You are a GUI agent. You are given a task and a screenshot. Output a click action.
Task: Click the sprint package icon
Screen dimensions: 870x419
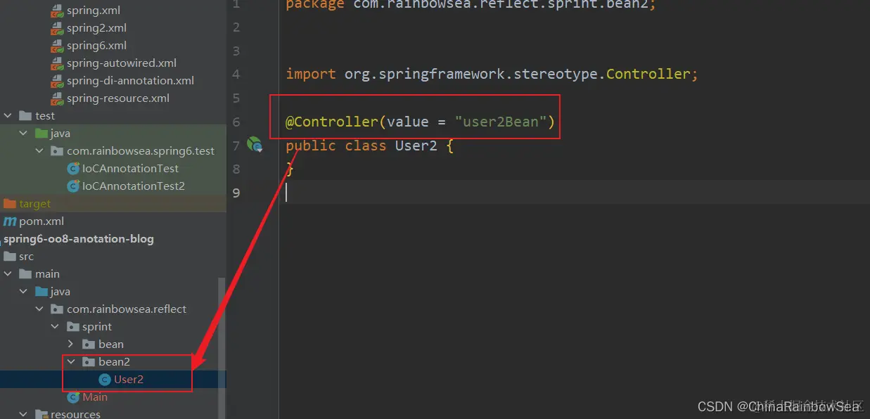[72, 327]
